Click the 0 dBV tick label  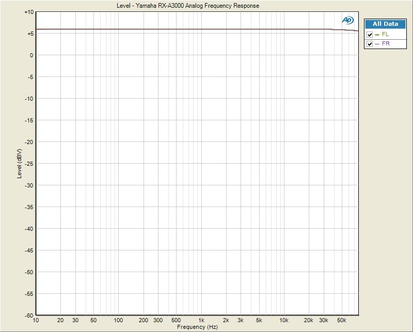31,55
